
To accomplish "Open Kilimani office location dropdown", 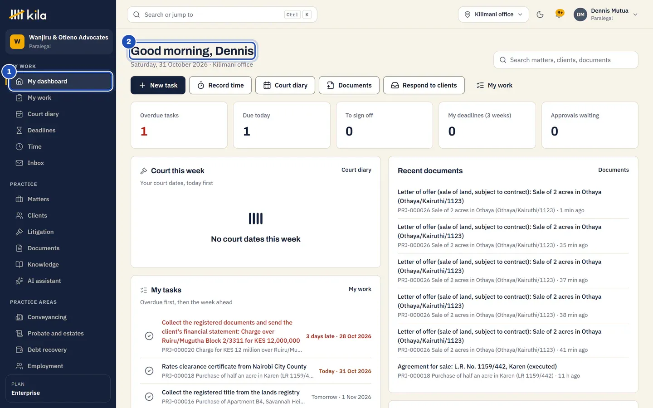I will point(493,15).
